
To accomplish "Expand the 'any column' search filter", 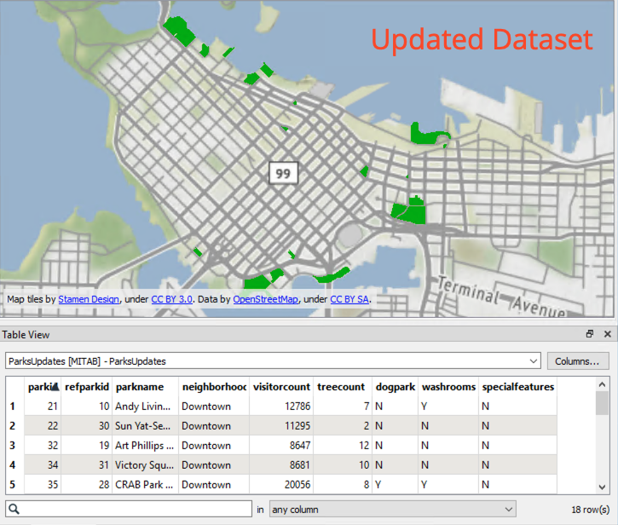I will pyautogui.click(x=509, y=510).
